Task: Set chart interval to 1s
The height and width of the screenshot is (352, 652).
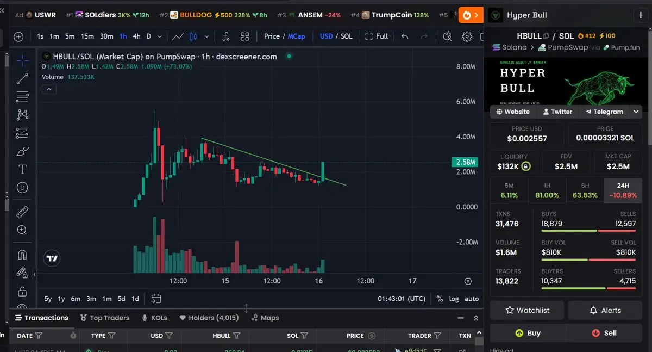Action: click(40, 36)
